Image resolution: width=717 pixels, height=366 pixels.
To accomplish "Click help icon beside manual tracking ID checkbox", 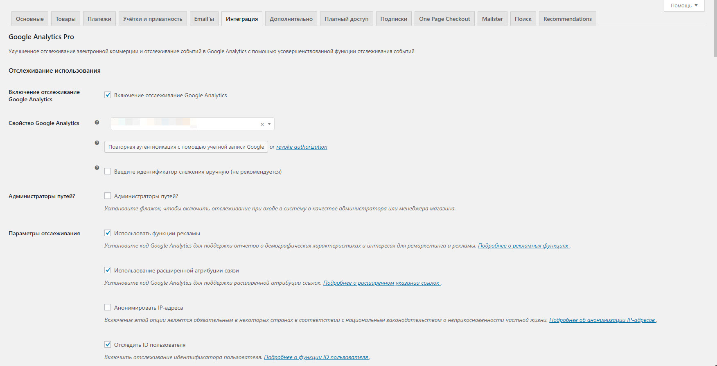I will pos(97,168).
